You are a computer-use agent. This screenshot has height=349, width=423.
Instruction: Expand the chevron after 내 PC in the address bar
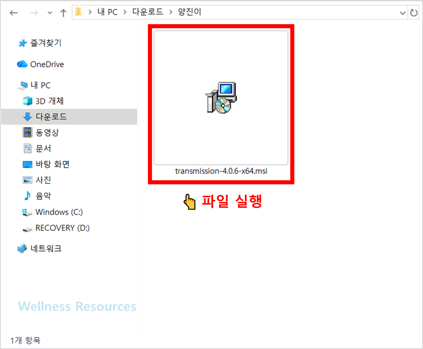coord(125,13)
